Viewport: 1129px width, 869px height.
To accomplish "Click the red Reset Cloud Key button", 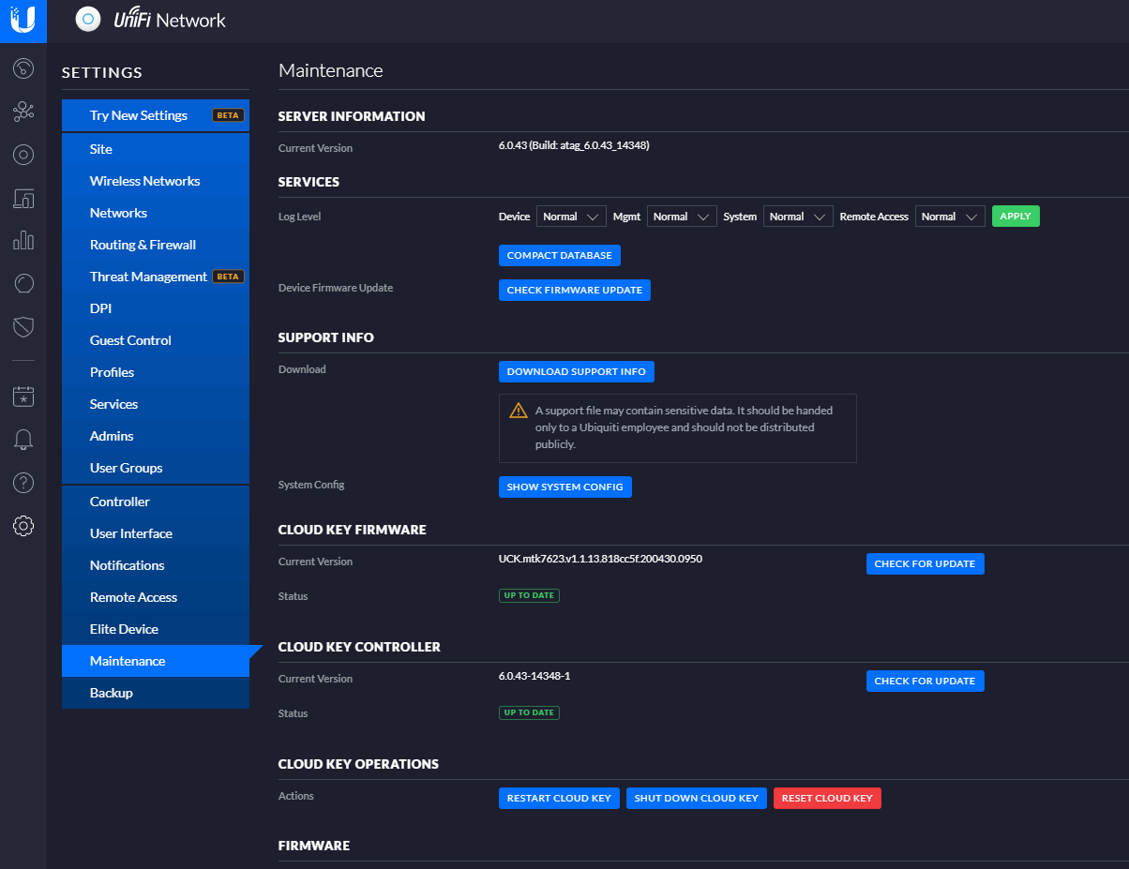I will point(827,799).
